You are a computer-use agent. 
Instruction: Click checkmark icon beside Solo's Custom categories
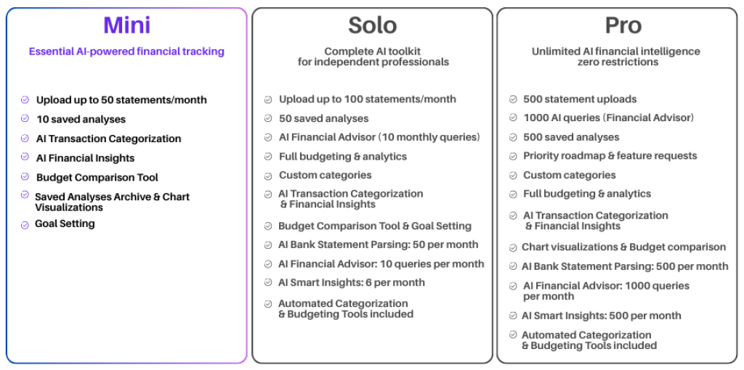(x=269, y=176)
